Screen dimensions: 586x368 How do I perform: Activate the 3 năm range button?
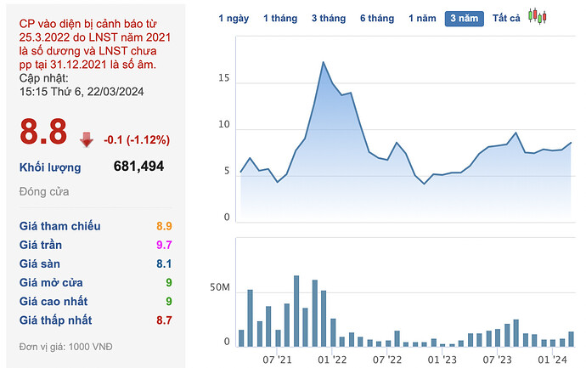click(x=465, y=19)
